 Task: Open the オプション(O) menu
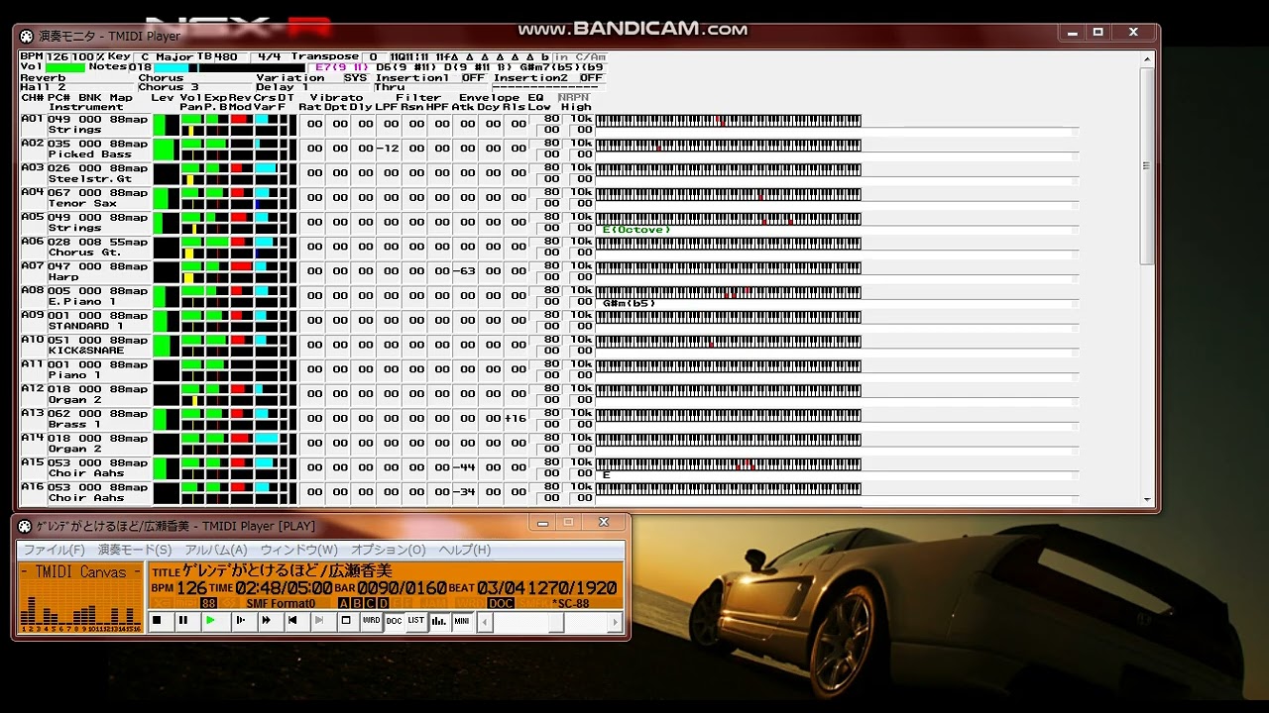[x=388, y=550]
